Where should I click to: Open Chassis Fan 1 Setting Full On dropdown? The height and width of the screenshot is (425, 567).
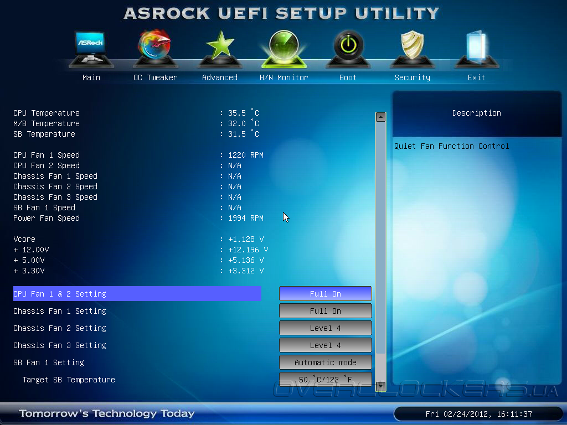tap(326, 311)
